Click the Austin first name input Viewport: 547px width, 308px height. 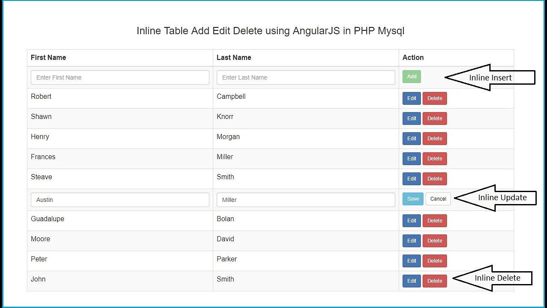[x=120, y=200]
